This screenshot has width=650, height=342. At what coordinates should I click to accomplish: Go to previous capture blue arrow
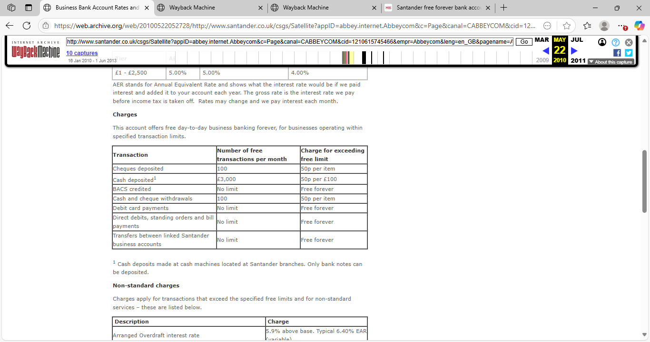coord(546,50)
